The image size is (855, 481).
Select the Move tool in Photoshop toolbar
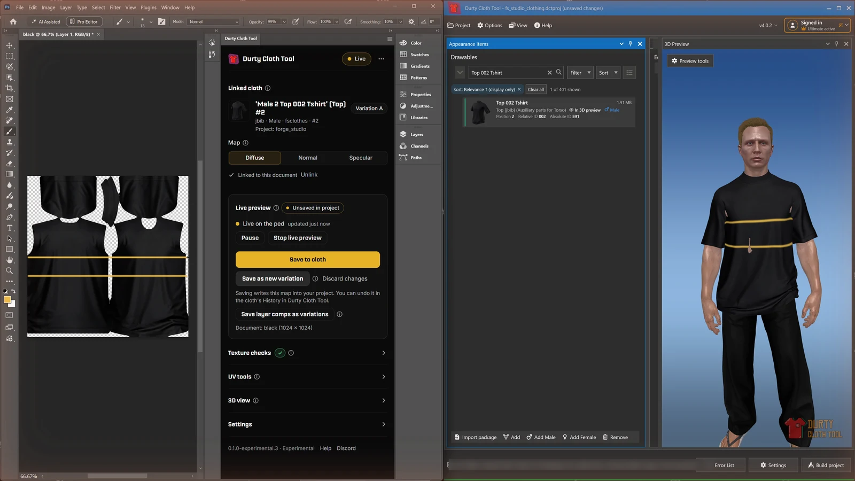pos(9,45)
